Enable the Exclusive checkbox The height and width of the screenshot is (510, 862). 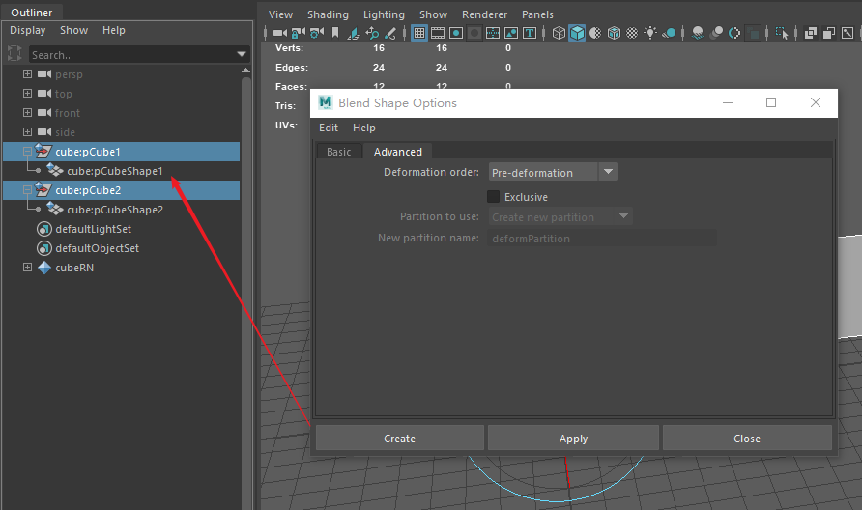click(494, 197)
